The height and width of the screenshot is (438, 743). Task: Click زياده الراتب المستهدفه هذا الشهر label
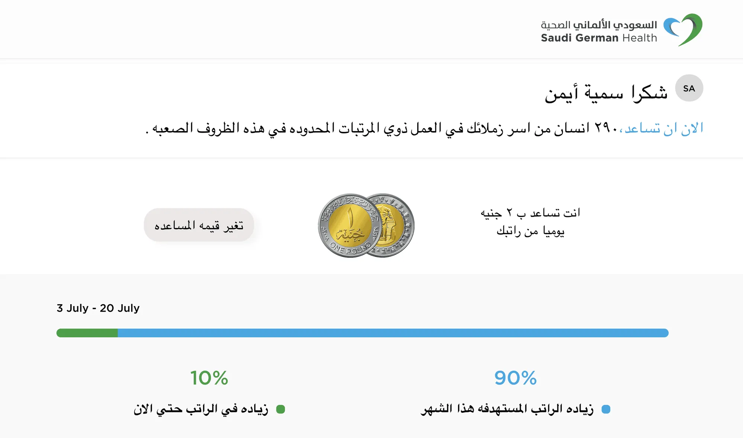coord(507,409)
